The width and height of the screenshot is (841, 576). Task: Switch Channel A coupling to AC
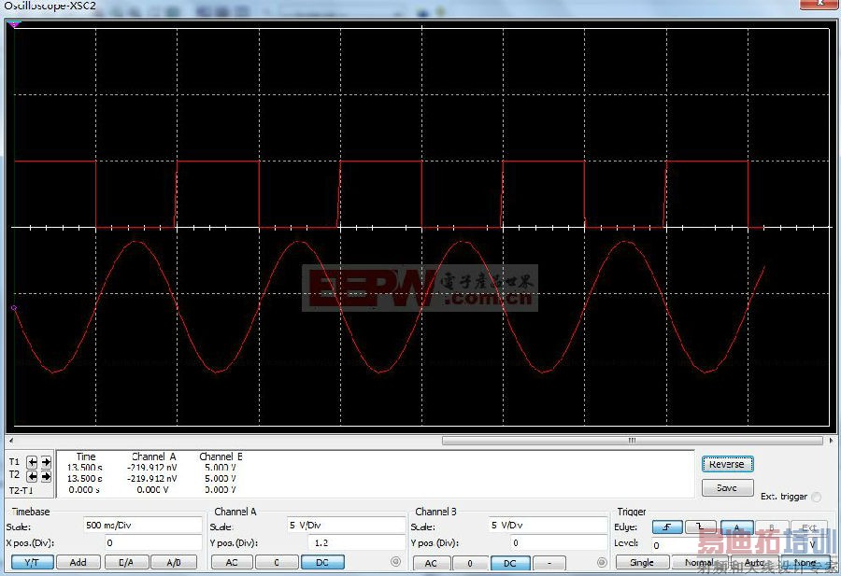pos(232,563)
